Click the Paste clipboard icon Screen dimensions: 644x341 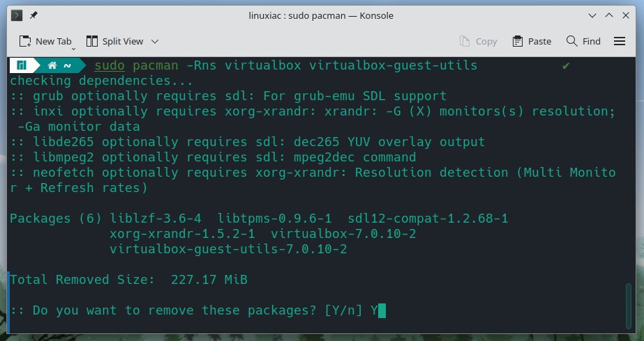(x=518, y=41)
